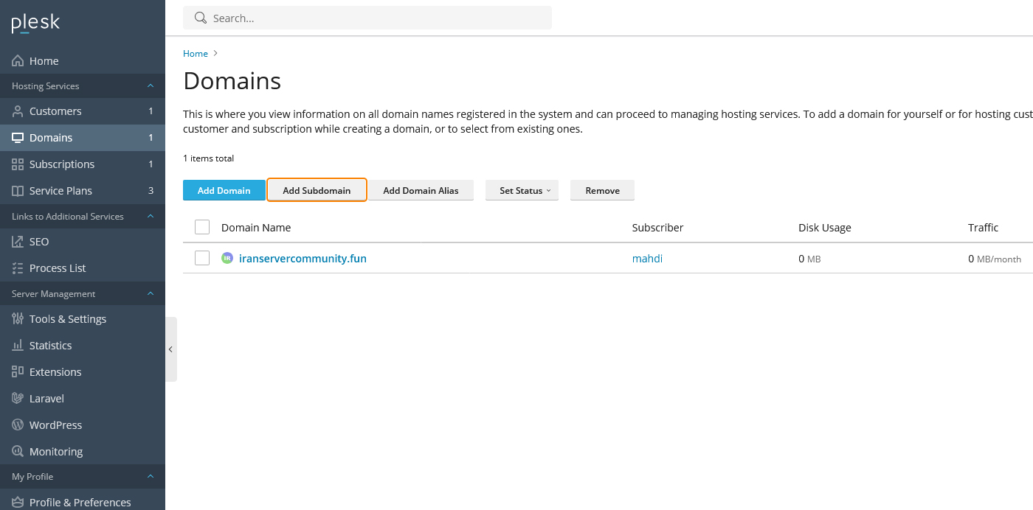Open the Set Status dropdown
1033x510 pixels.
click(522, 189)
